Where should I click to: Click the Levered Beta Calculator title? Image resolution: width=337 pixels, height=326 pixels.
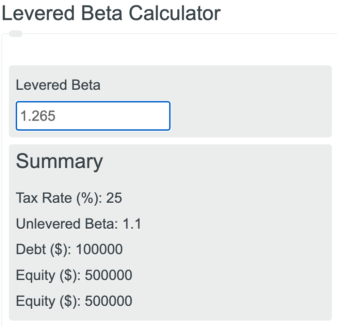point(111,14)
